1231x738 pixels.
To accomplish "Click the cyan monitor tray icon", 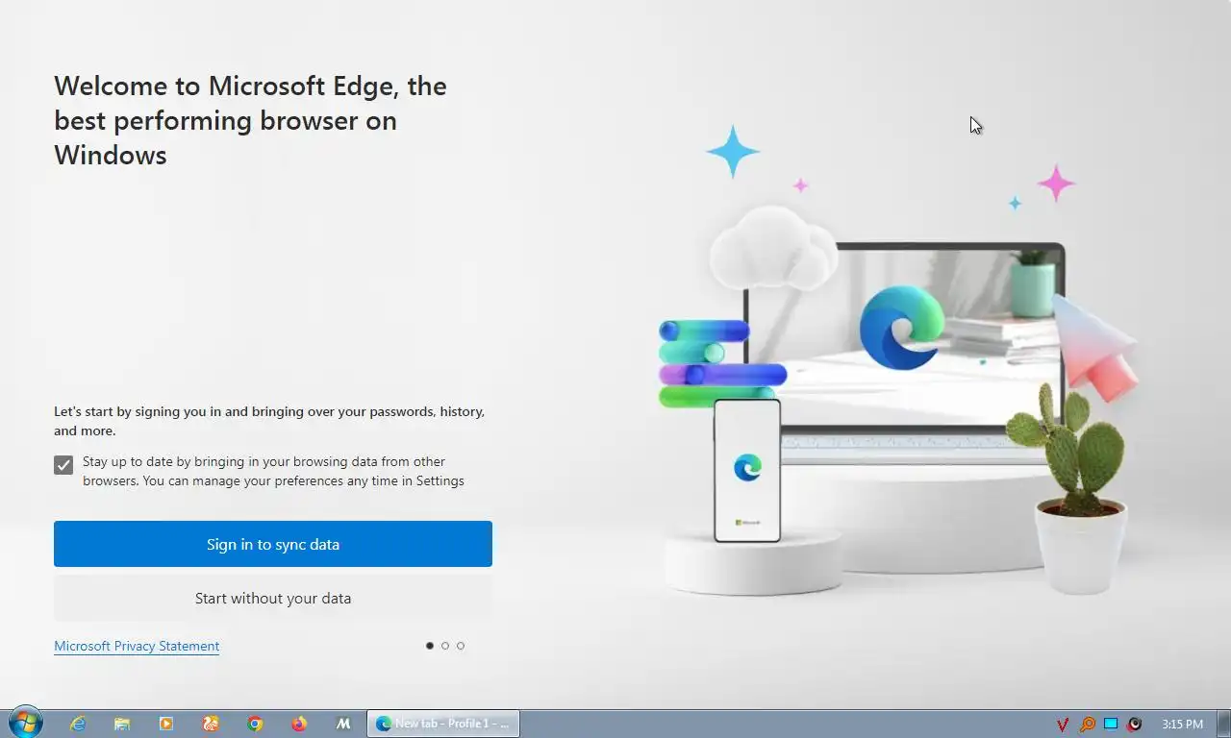I will pyautogui.click(x=1111, y=724).
